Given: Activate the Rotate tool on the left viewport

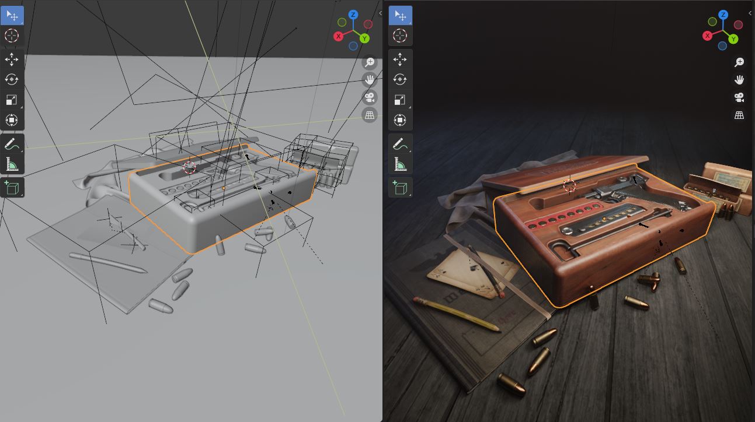Looking at the screenshot, I should [12, 79].
